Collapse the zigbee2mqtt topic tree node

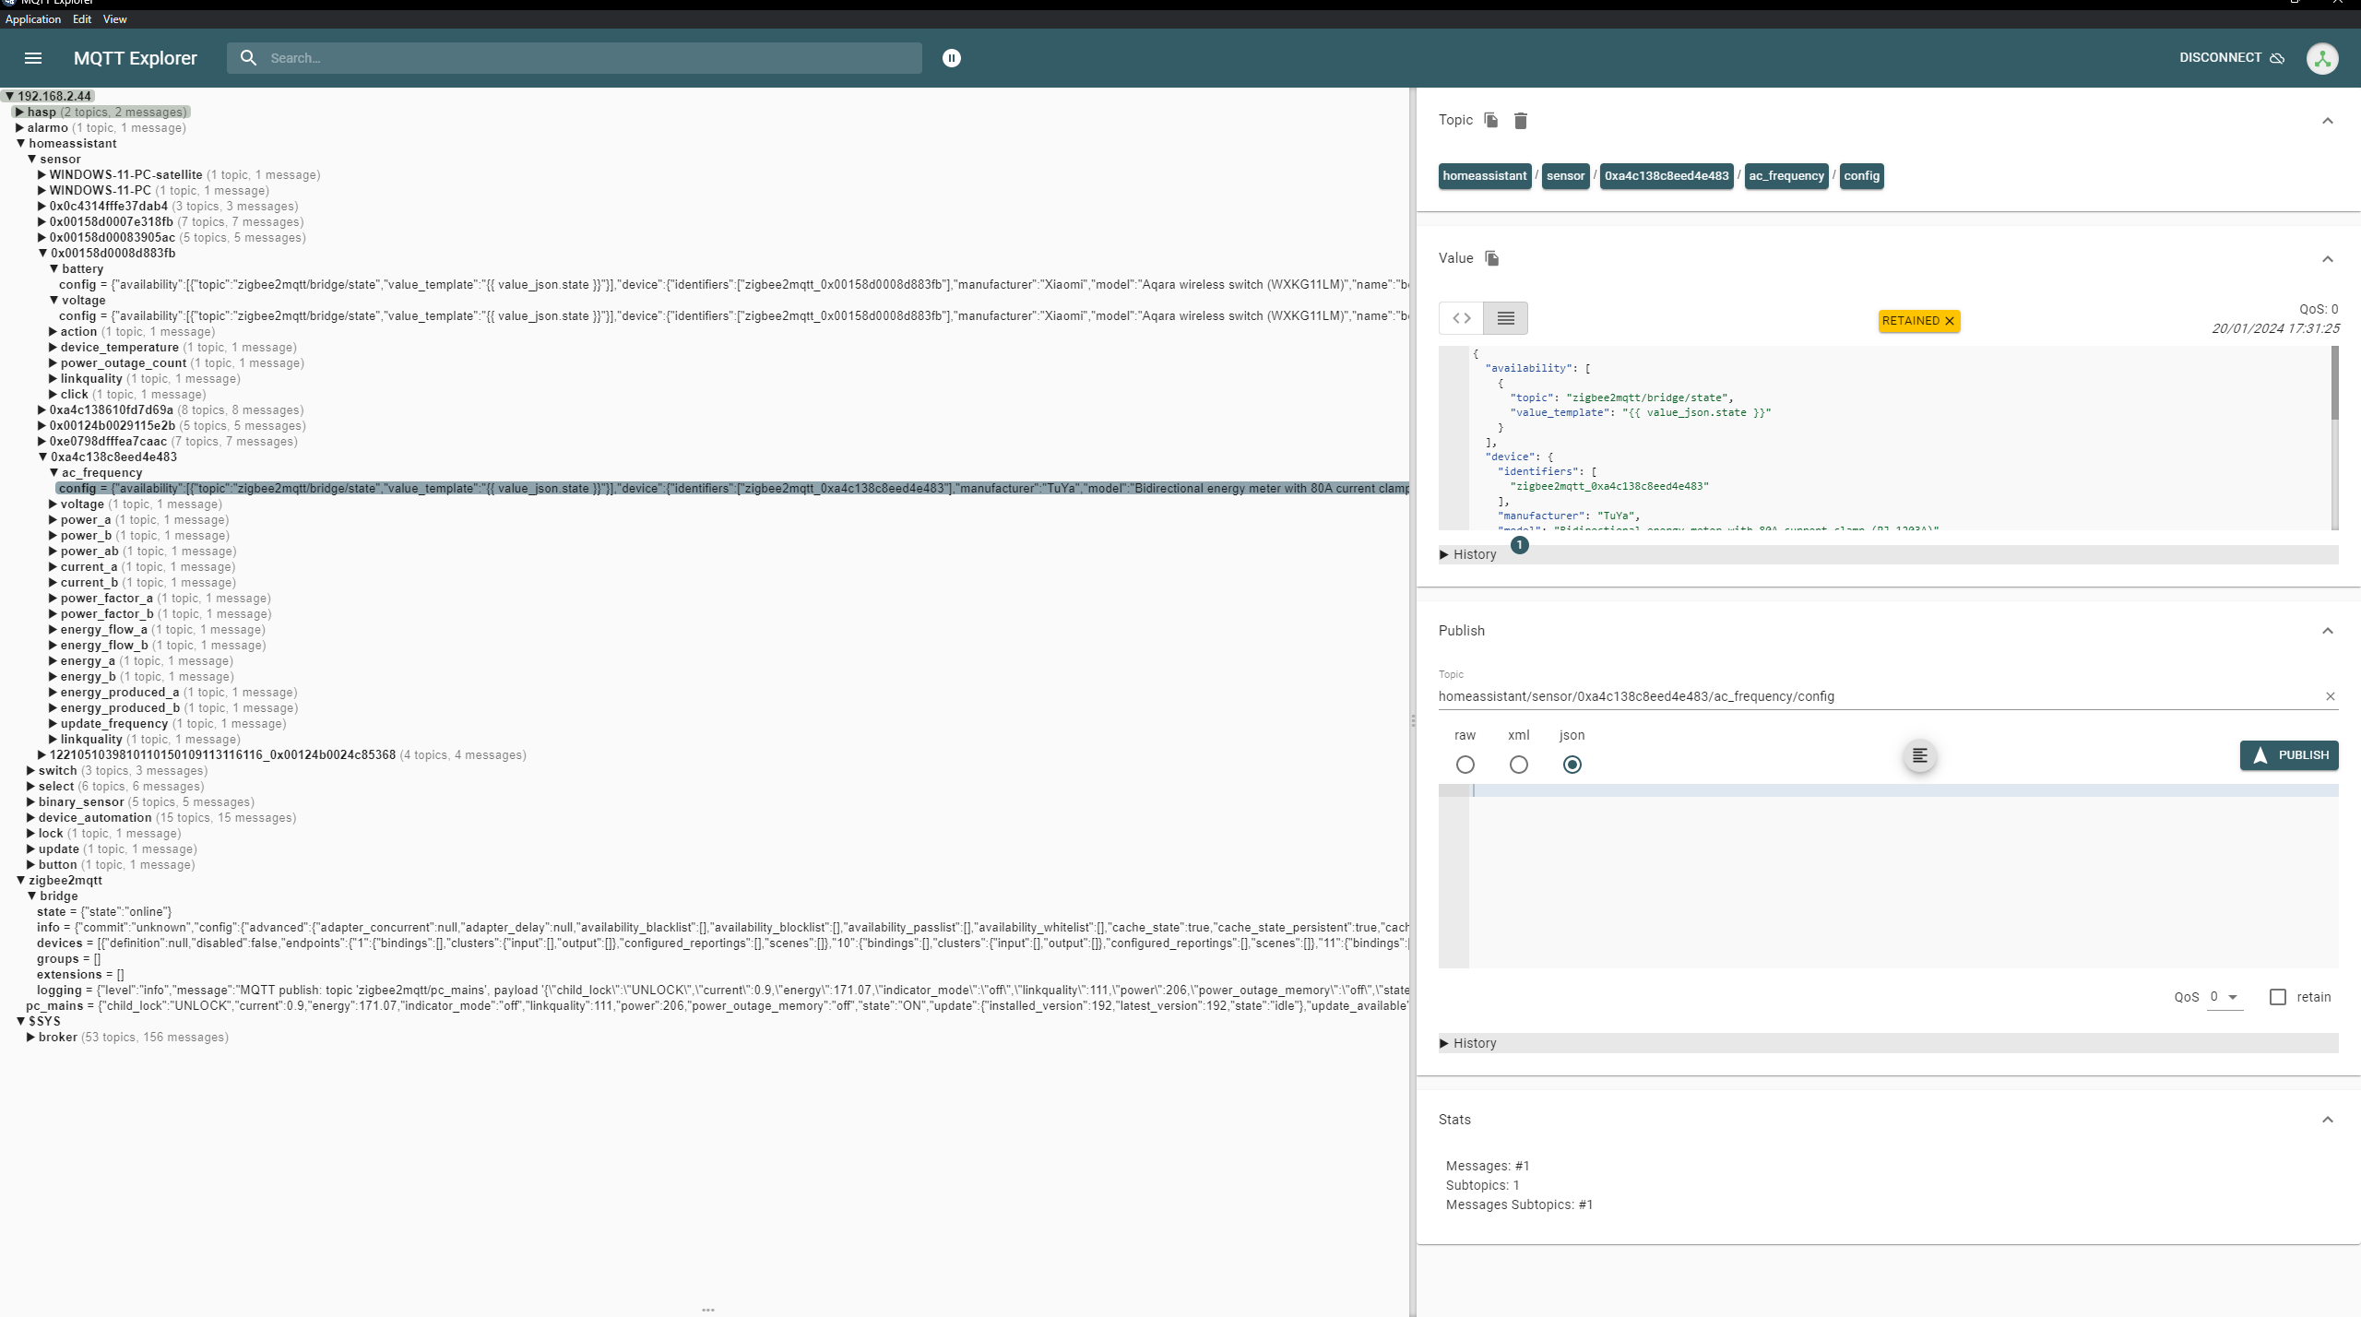(21, 880)
